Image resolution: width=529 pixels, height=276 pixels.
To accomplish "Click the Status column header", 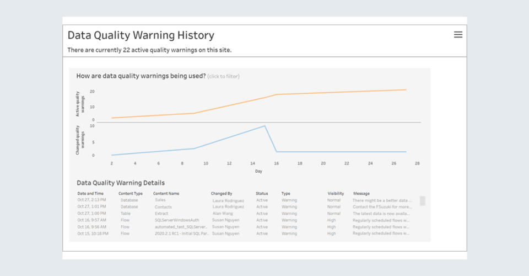I will (x=262, y=194).
